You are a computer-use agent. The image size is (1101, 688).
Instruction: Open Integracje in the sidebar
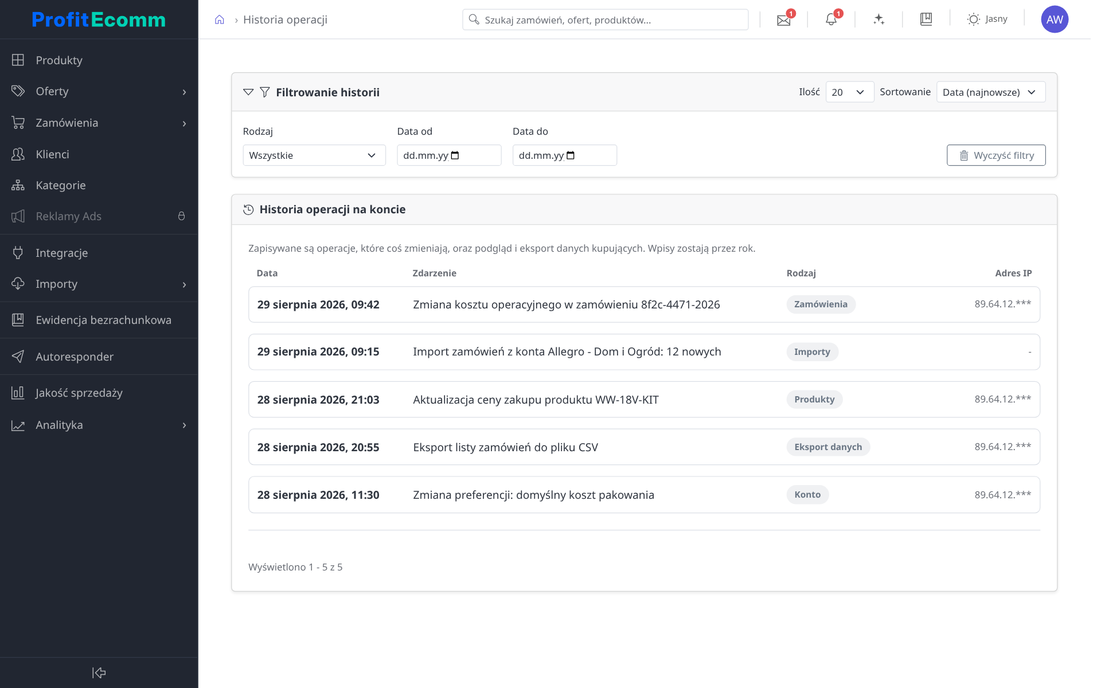(x=99, y=253)
